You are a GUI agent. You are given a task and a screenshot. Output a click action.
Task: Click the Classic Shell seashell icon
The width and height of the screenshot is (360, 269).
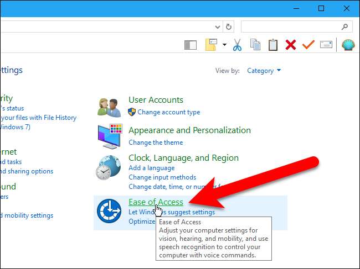pyautogui.click(x=348, y=45)
